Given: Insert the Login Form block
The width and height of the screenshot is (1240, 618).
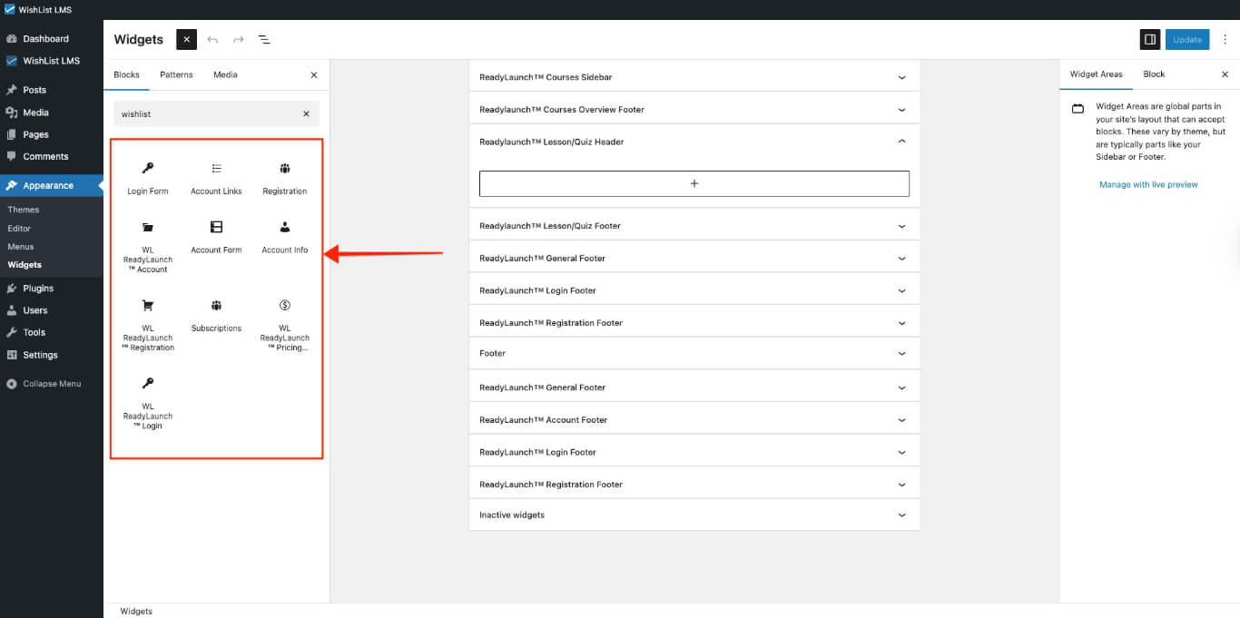Looking at the screenshot, I should (148, 178).
